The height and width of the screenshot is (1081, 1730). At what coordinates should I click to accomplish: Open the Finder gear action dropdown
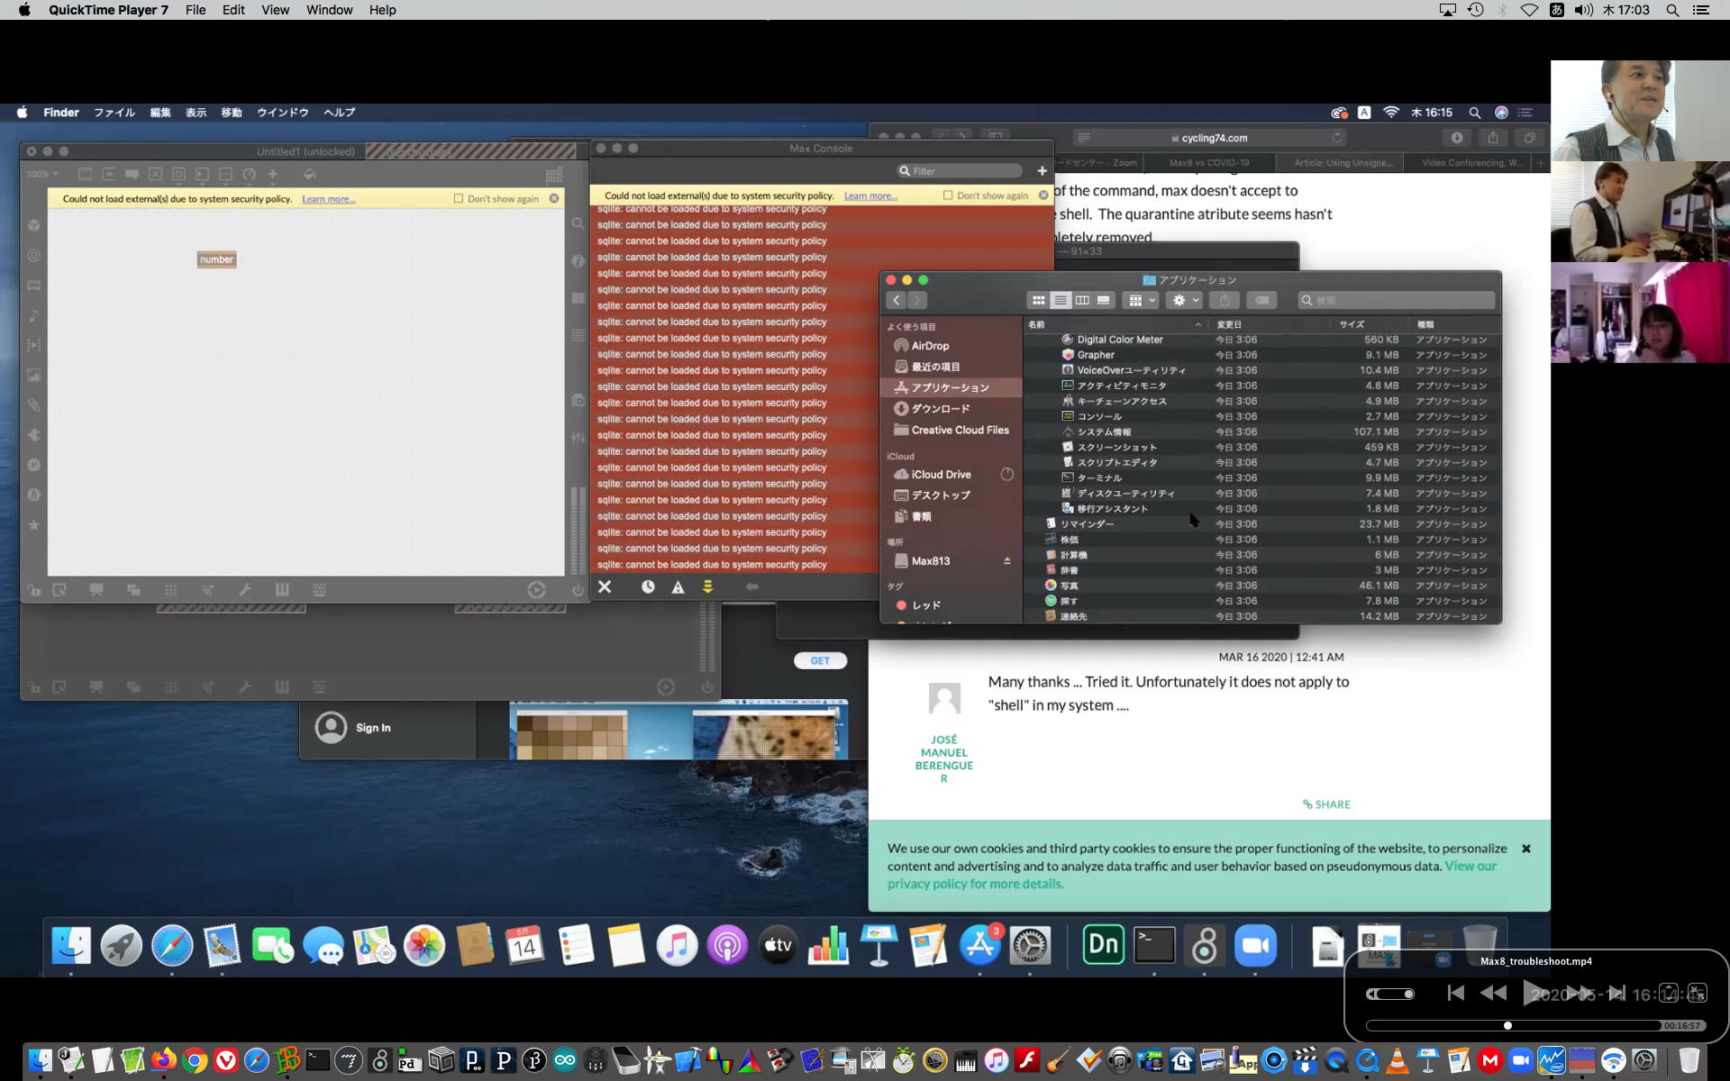(1184, 300)
